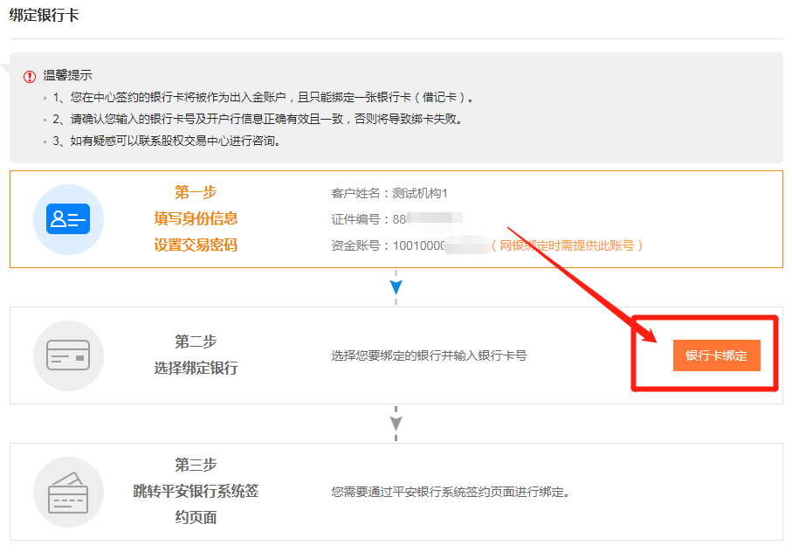Screen dimensions: 792x552
Task: Click tip 2 about 银行卡号及开户行信息
Action: pos(258,119)
